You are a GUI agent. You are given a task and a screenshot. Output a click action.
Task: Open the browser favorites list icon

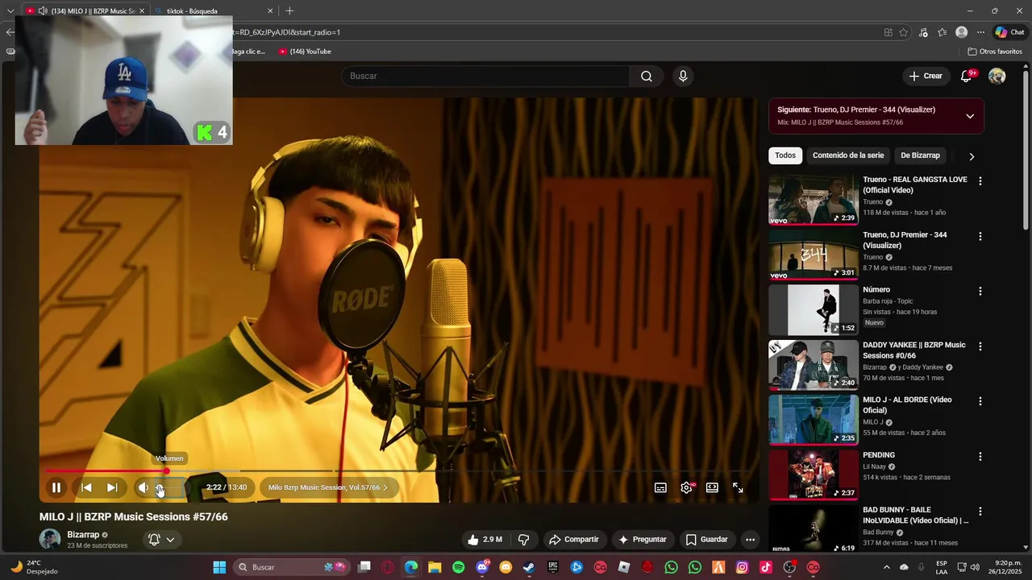point(943,32)
